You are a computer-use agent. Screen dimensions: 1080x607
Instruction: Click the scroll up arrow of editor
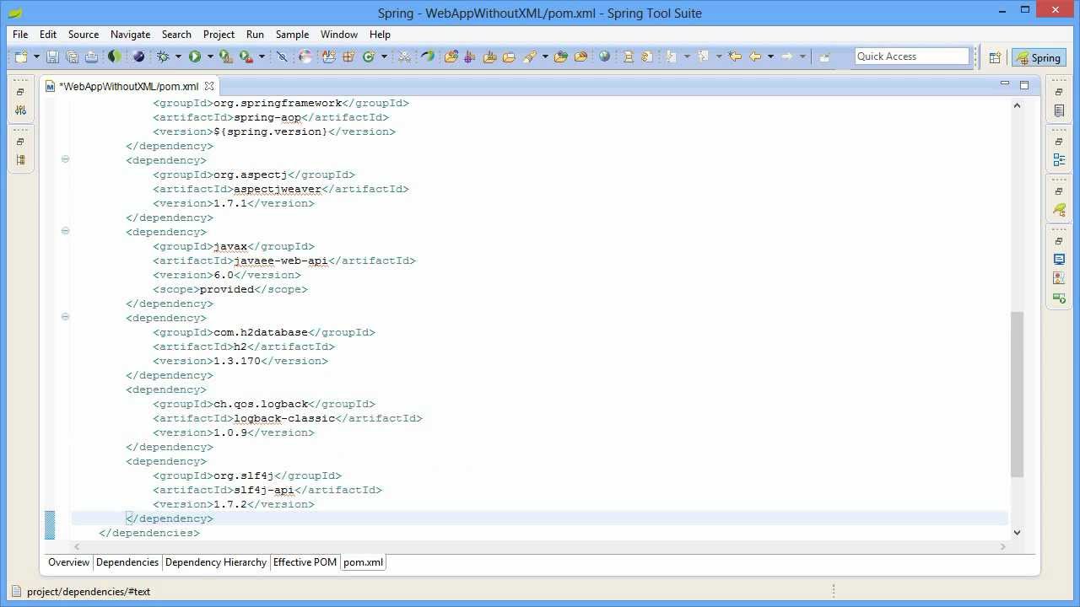pos(1017,105)
